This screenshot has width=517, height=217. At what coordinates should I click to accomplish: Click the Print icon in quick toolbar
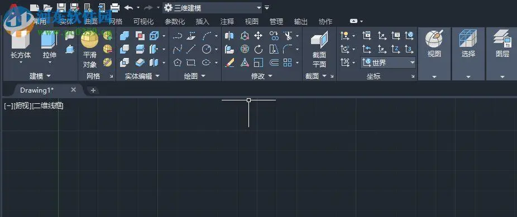tap(115, 7)
